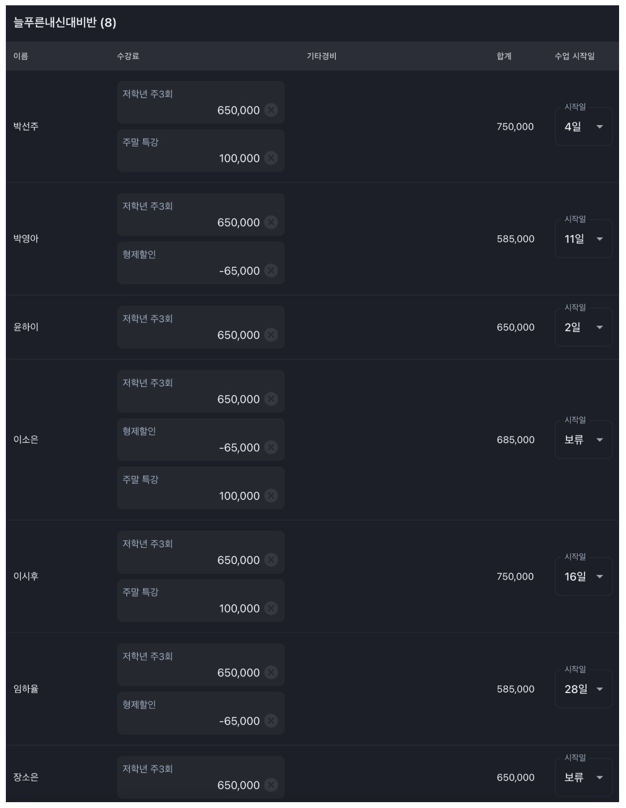Open 박선주's 시작일 dropdown showing 4일
626x808 pixels.
tap(583, 127)
